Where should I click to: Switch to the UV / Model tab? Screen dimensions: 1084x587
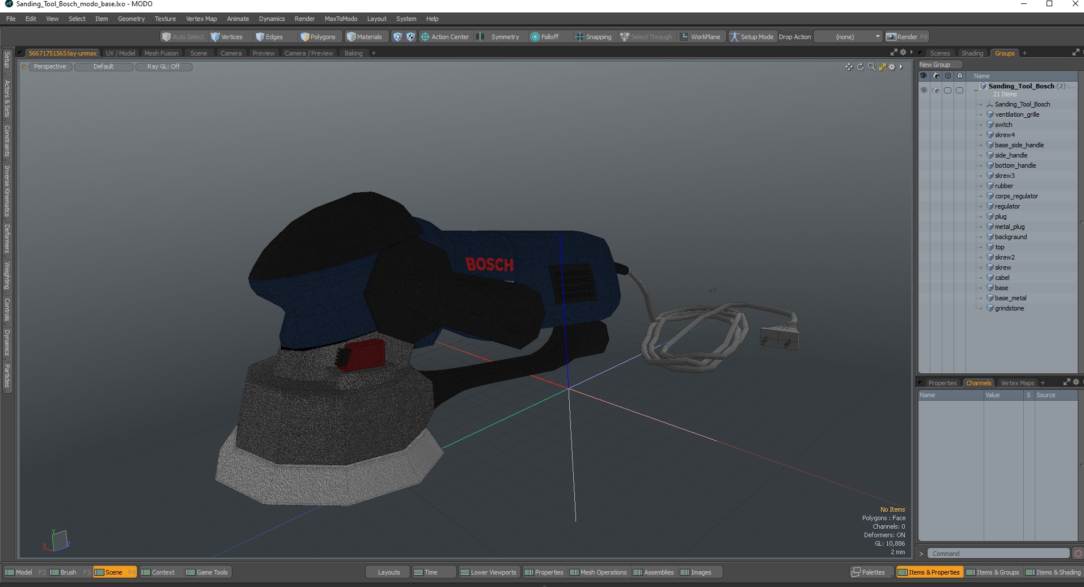[120, 53]
